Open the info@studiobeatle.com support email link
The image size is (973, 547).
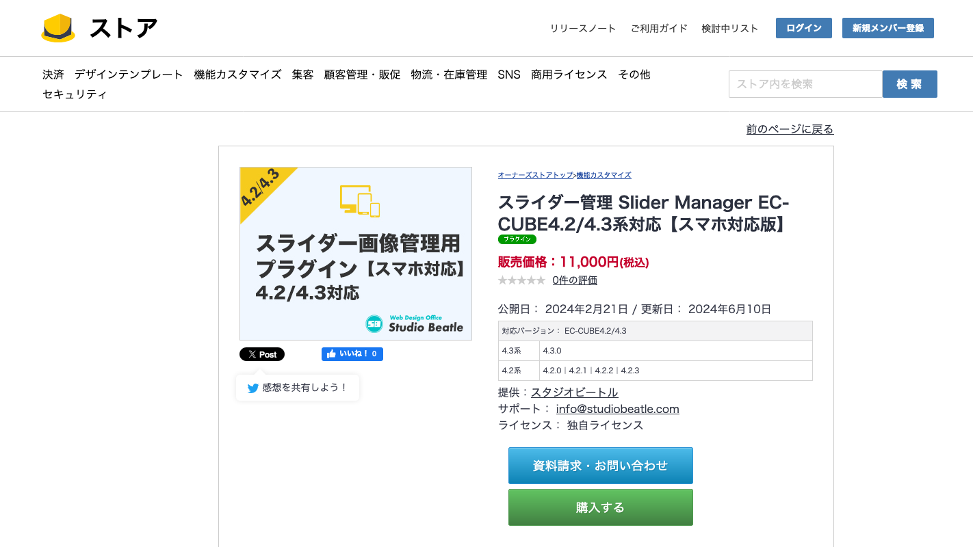click(x=617, y=409)
